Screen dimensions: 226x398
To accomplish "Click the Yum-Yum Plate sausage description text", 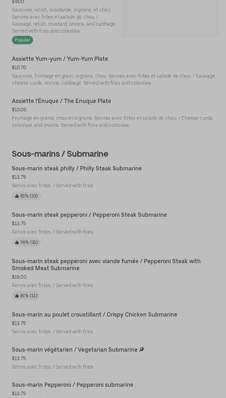I will (114, 79).
